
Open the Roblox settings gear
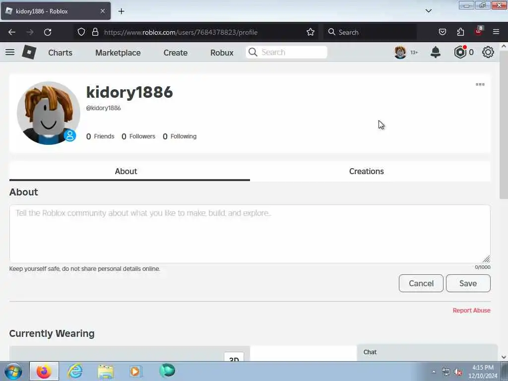pyautogui.click(x=488, y=52)
